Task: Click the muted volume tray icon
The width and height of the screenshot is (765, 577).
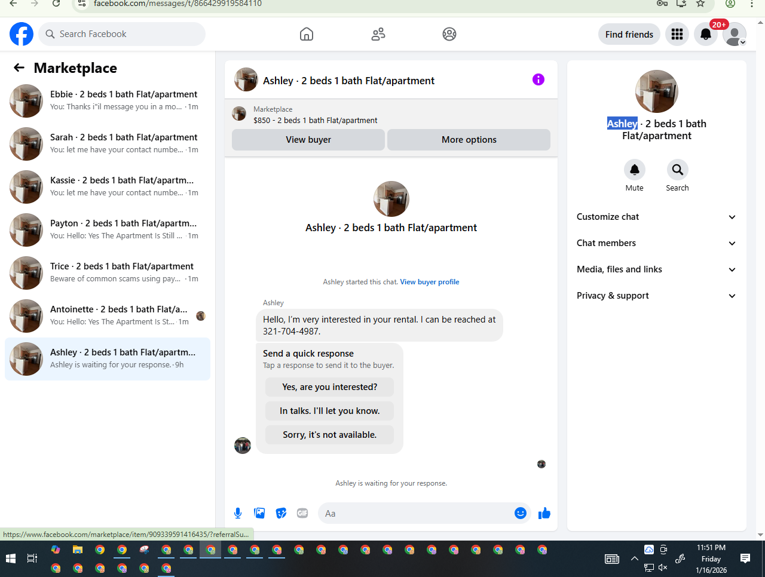Action: click(x=663, y=567)
